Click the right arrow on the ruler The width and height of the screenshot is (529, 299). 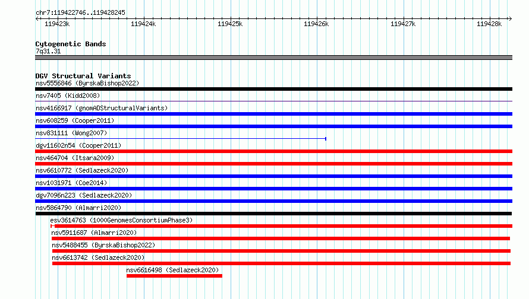coord(510,18)
